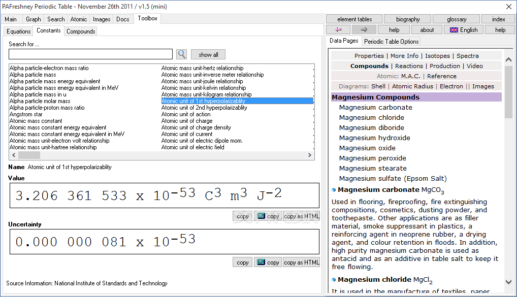Viewport: 517px width, 297px height.
Task: Go forward with the right arrow button
Action: 364,29
